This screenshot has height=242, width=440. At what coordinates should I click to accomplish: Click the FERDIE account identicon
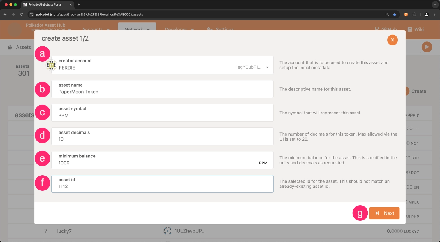[x=51, y=65]
